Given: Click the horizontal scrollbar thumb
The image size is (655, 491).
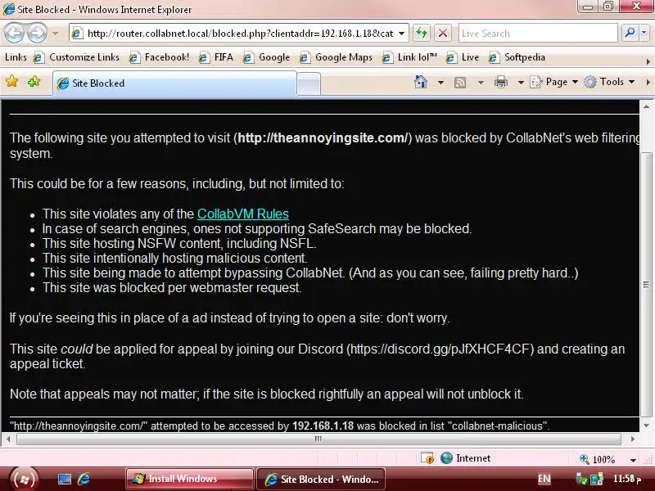Looking at the screenshot, I should 318,439.
